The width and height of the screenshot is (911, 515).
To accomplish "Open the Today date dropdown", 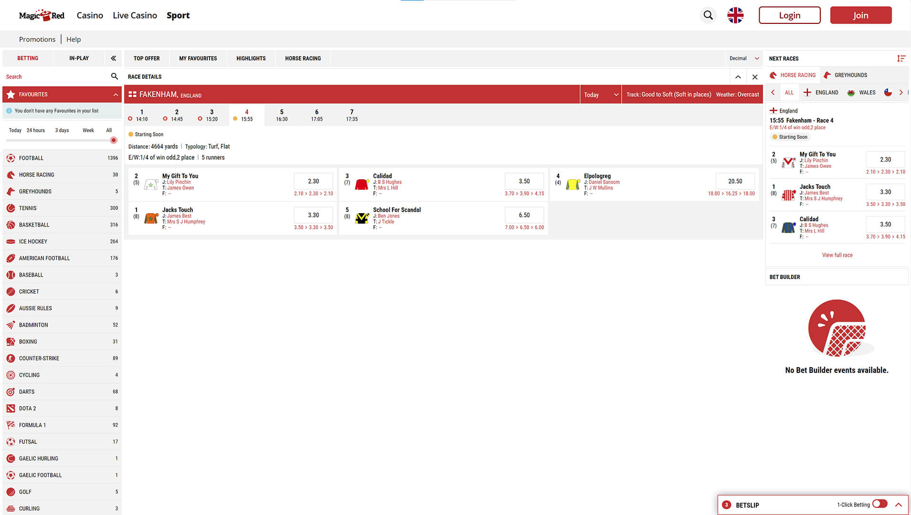I will click(601, 94).
